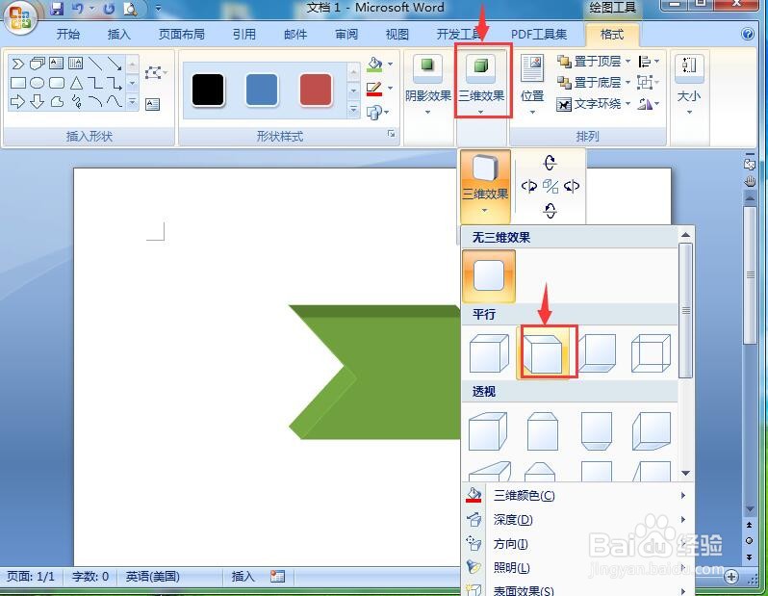Click the draw text box icon
The image size is (768, 596).
coord(152,104)
